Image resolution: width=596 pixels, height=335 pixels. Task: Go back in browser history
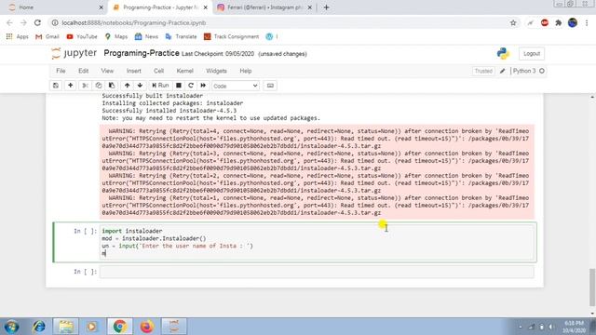pos(9,22)
